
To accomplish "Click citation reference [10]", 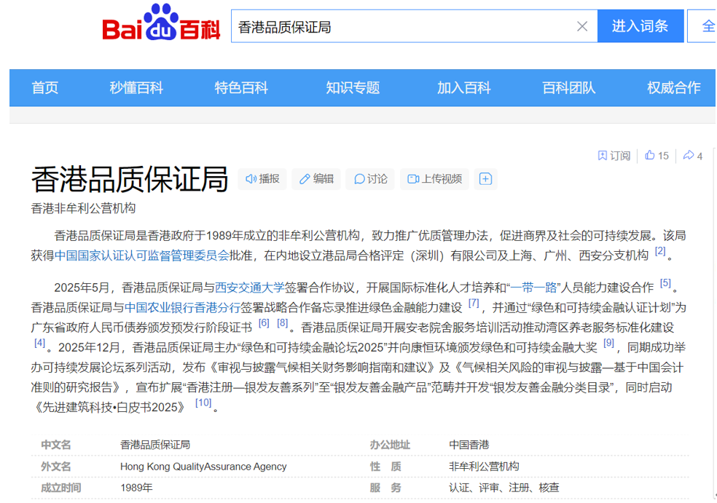I will 203,403.
